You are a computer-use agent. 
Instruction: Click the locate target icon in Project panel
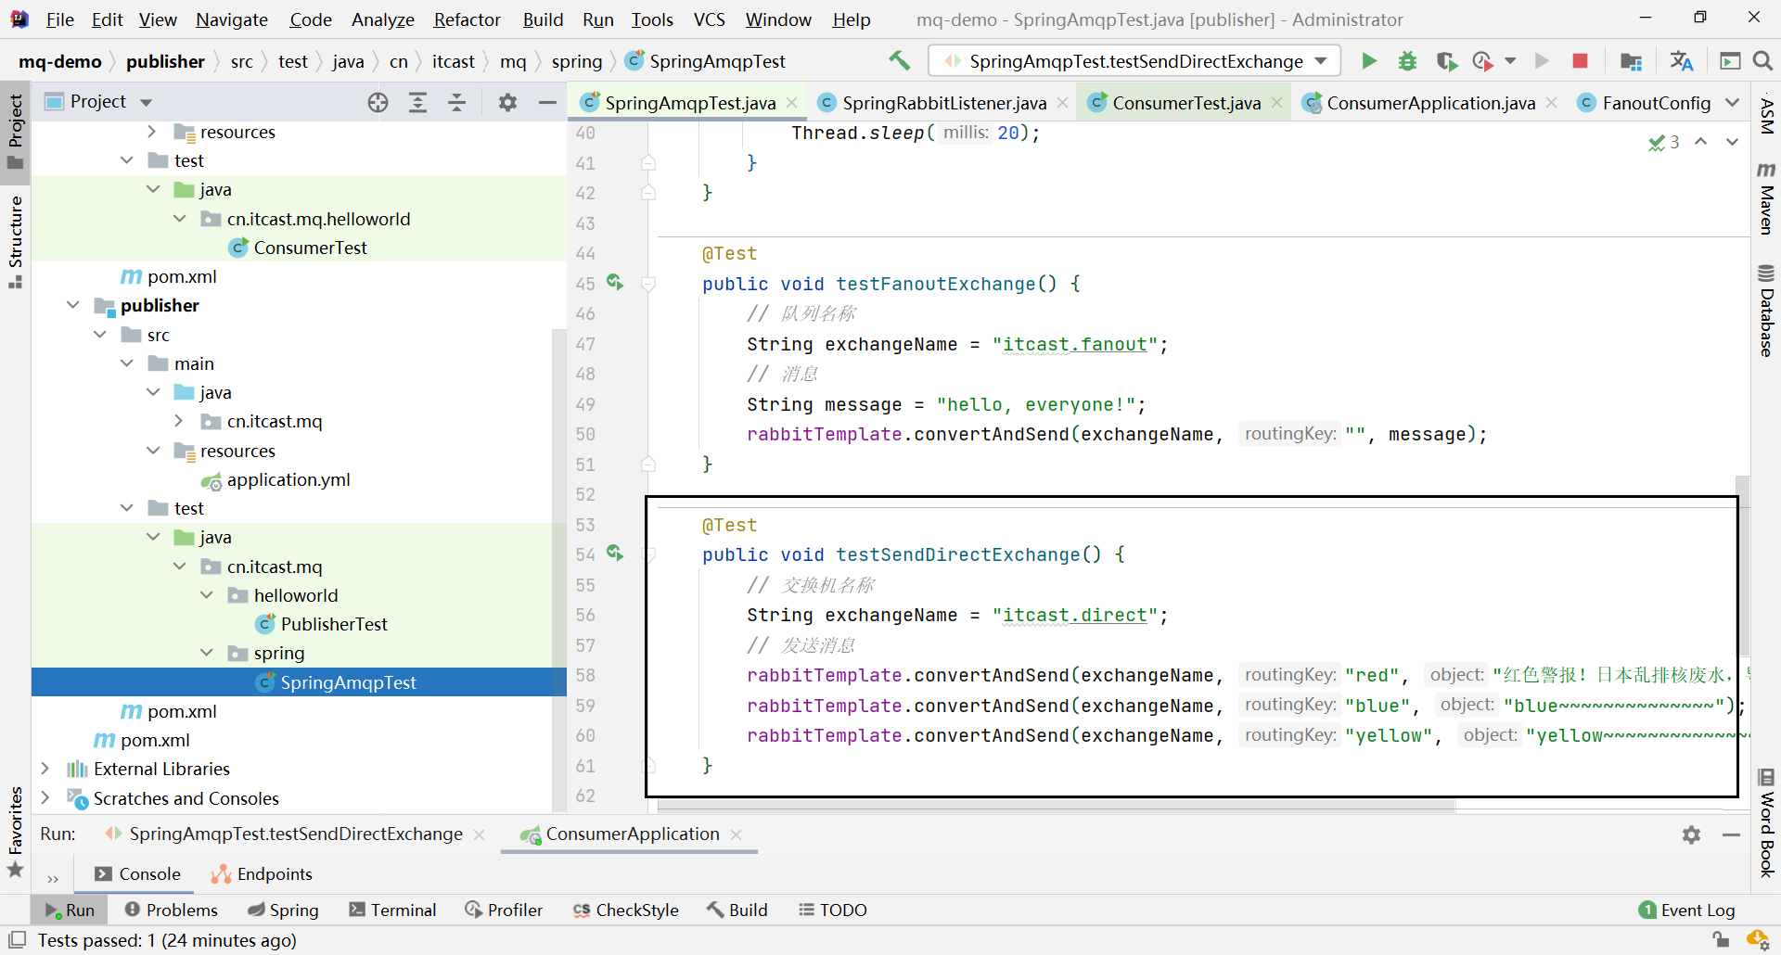coord(378,102)
